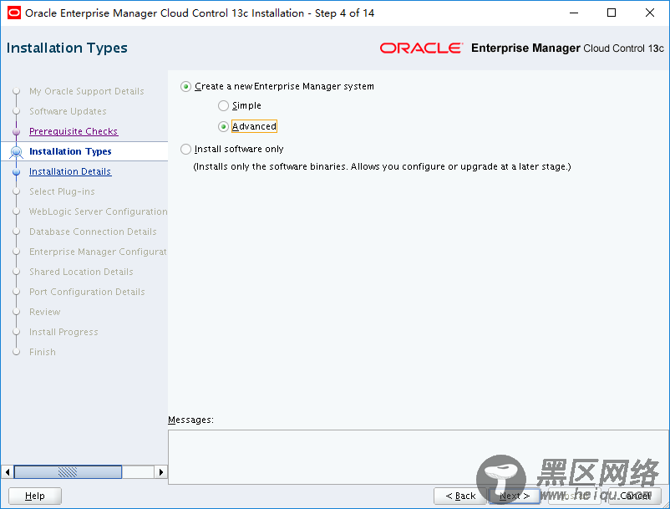Go back with the < Back button

click(x=460, y=496)
